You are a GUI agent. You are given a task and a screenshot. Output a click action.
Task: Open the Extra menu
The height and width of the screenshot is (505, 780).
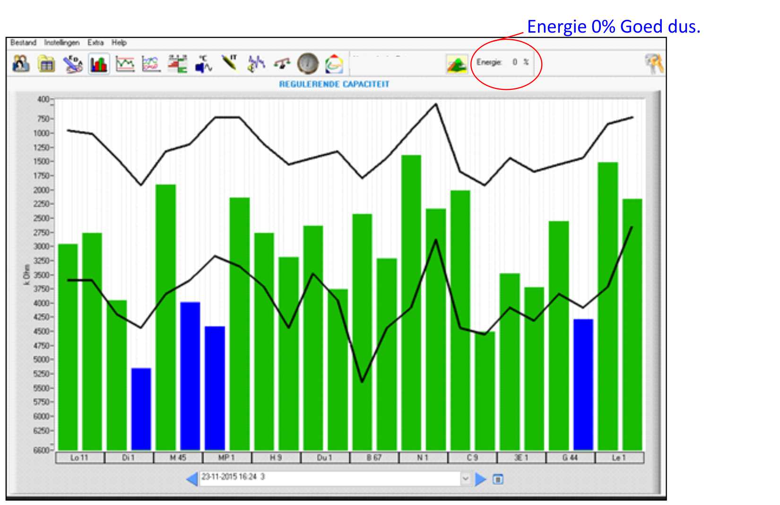pyautogui.click(x=95, y=43)
